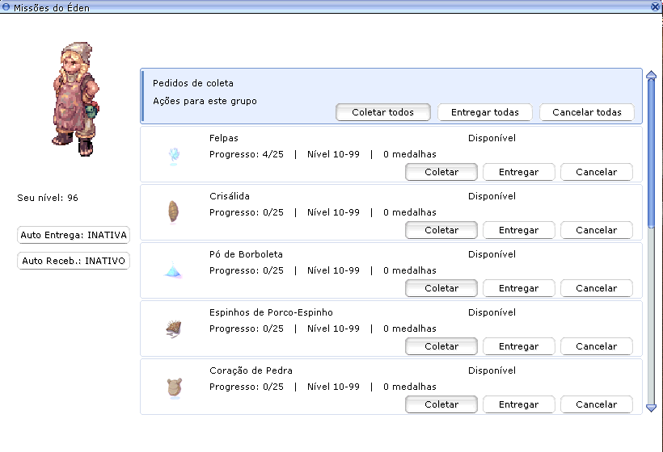Click the Coração de Pedra item icon
Screen dimensions: 663x452
(x=174, y=388)
